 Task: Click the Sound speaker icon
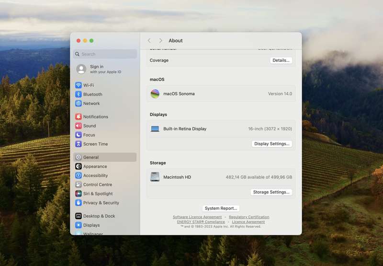point(79,126)
